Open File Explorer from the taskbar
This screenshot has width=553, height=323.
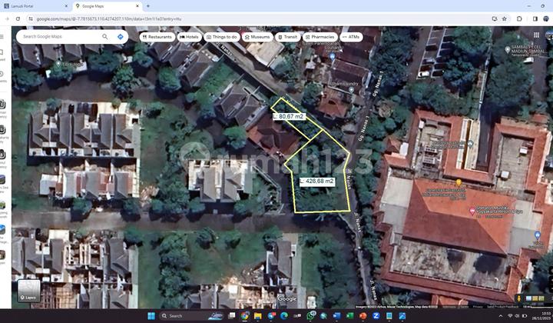[x=258, y=315]
